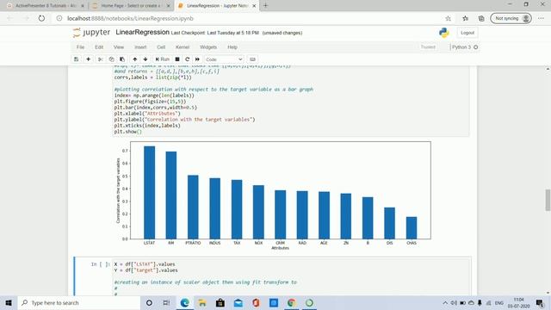Open the Windows Start menu
The height and width of the screenshot is (310, 551).
[9, 302]
